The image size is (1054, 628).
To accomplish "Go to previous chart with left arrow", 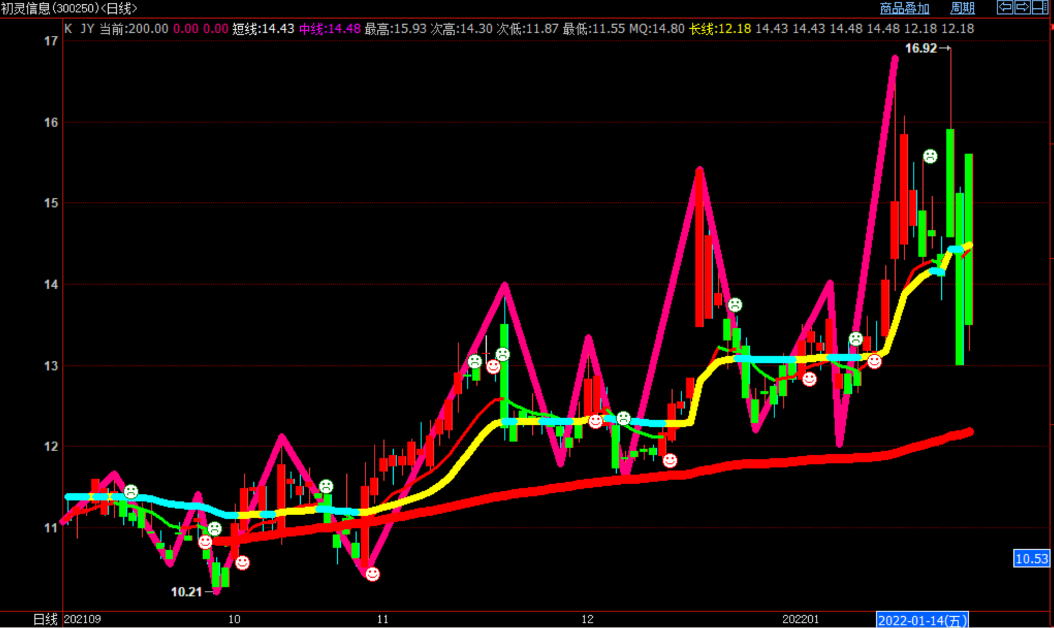I will point(1005,8).
